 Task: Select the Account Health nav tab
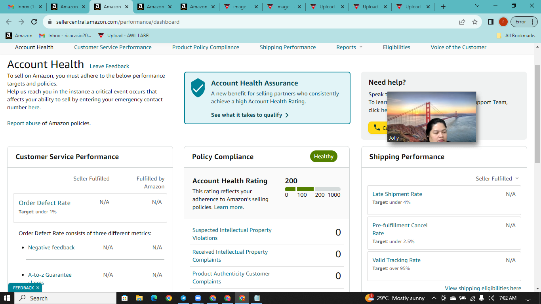point(34,47)
